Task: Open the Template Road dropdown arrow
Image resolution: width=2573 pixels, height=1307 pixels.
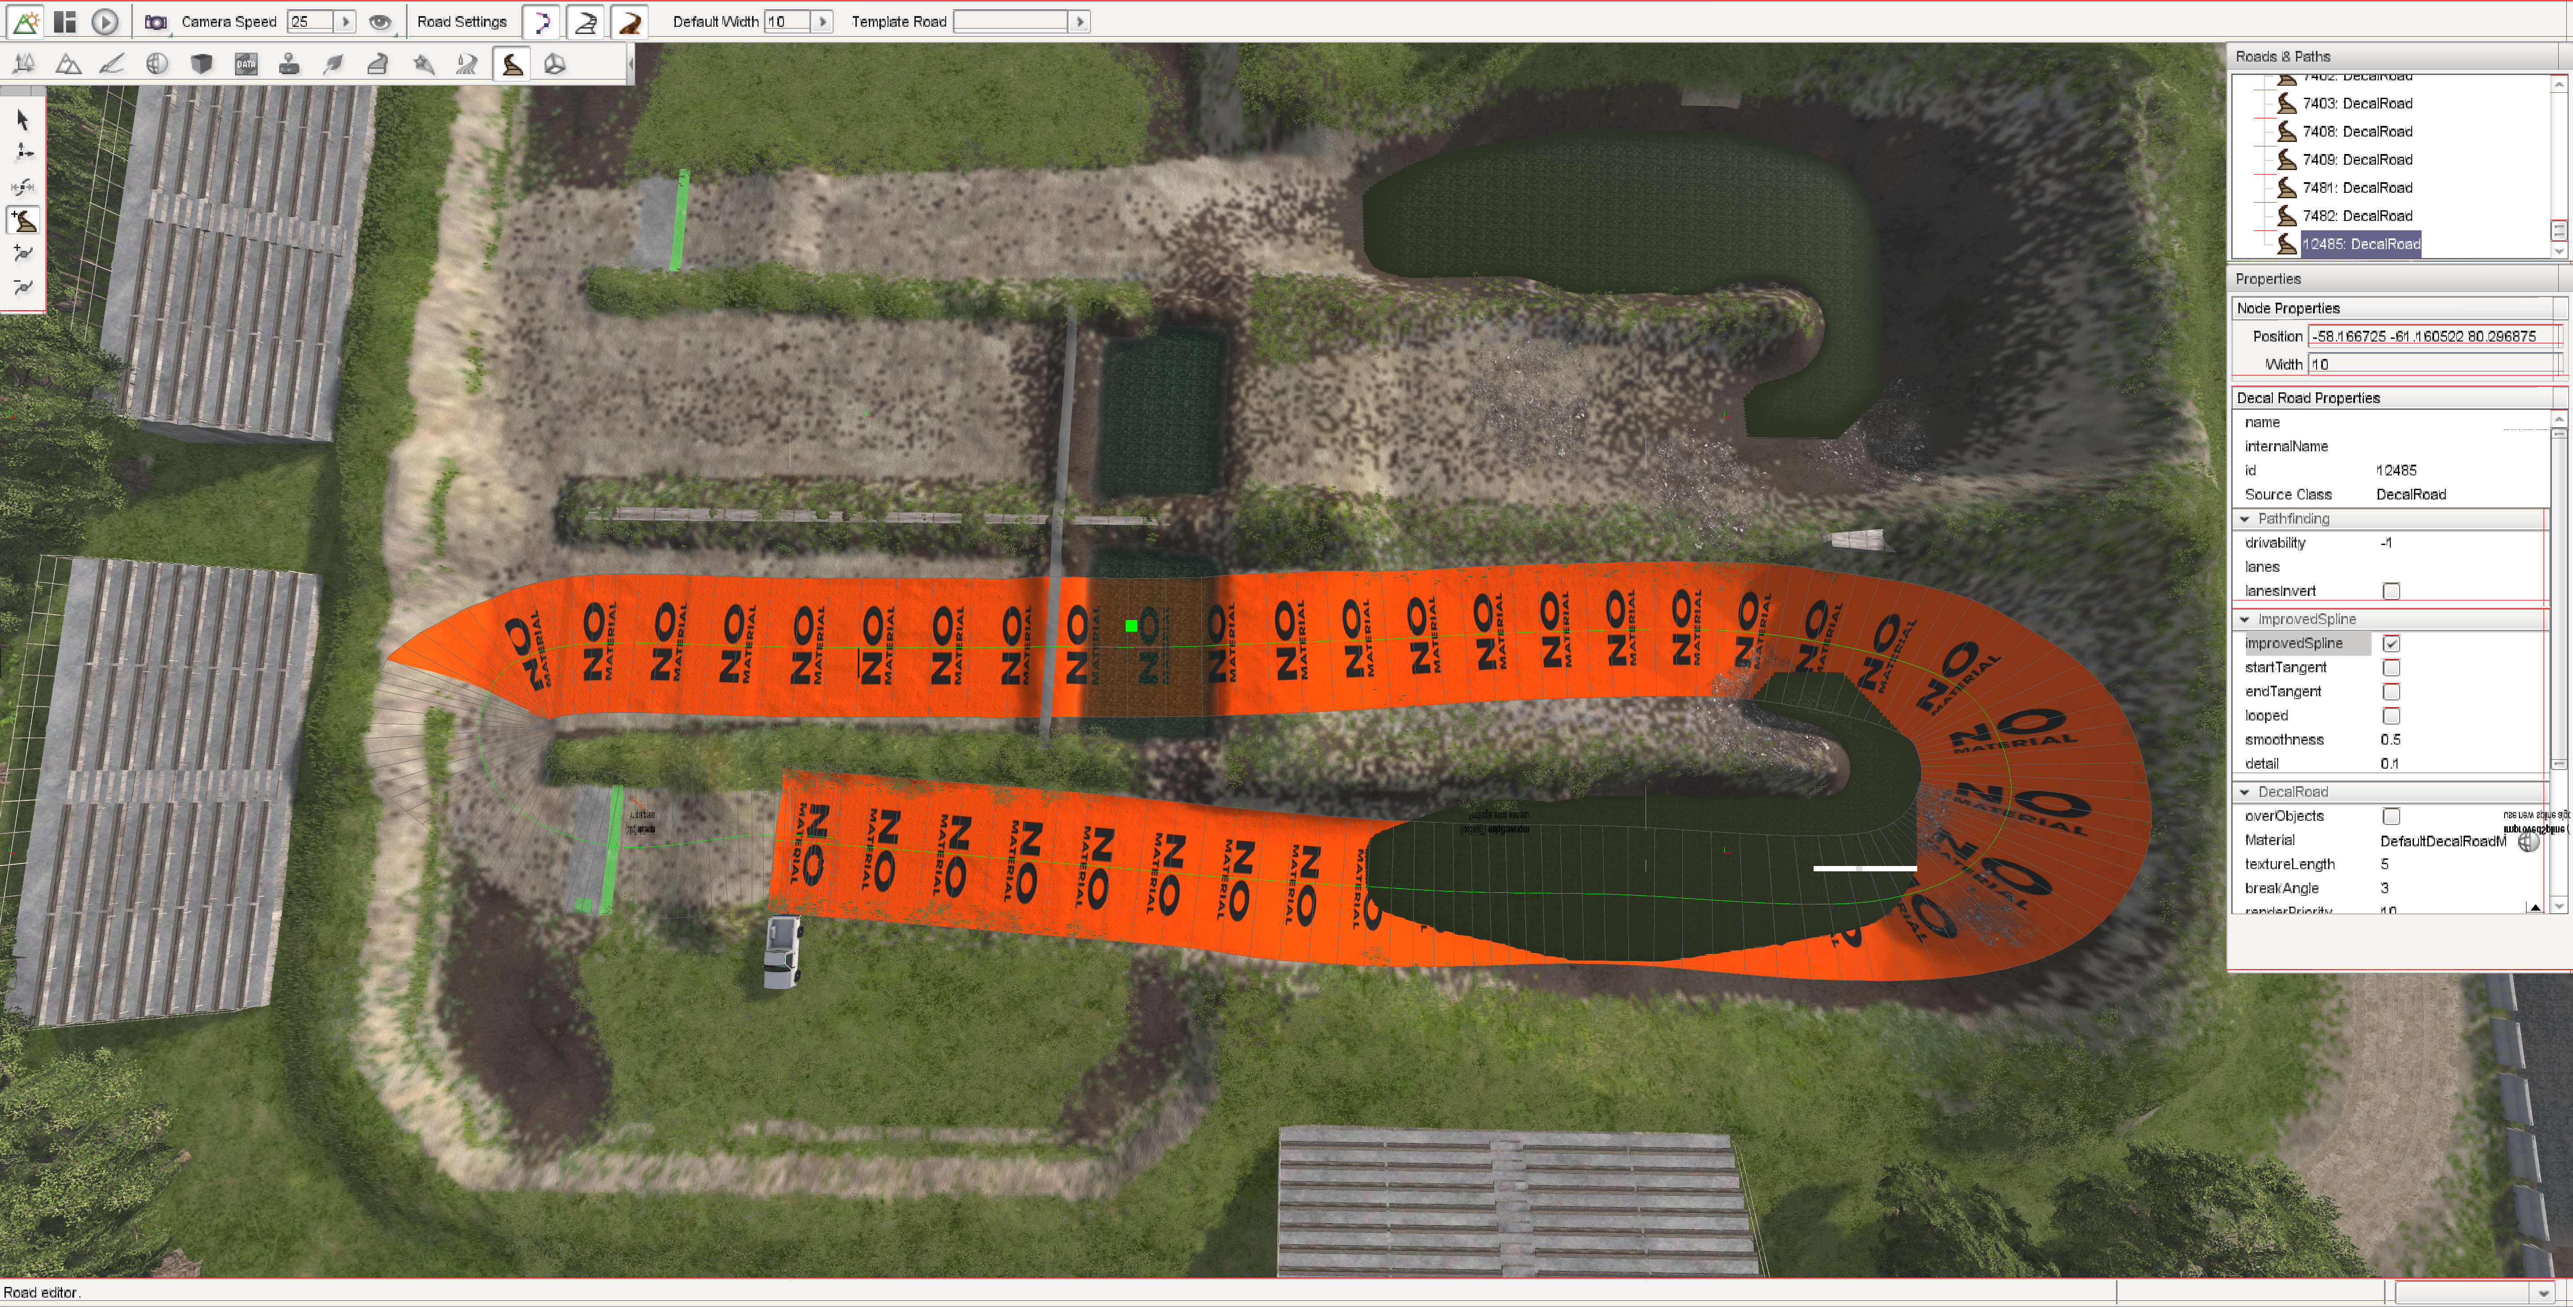Action: click(1079, 21)
